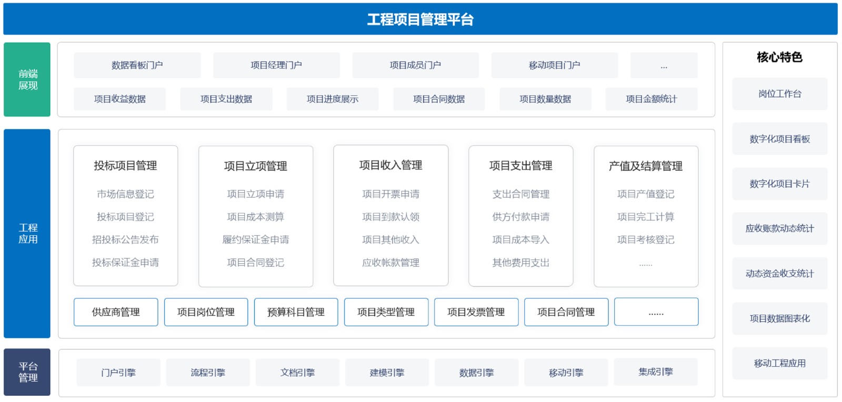Click 供方付款申请 entry
The image size is (842, 402).
[521, 217]
